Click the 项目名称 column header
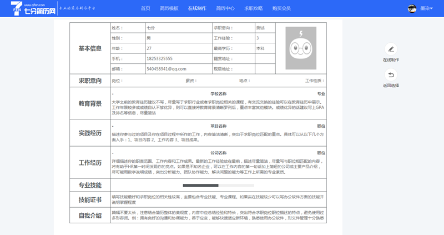The width and height of the screenshot is (444, 235). coord(218,126)
